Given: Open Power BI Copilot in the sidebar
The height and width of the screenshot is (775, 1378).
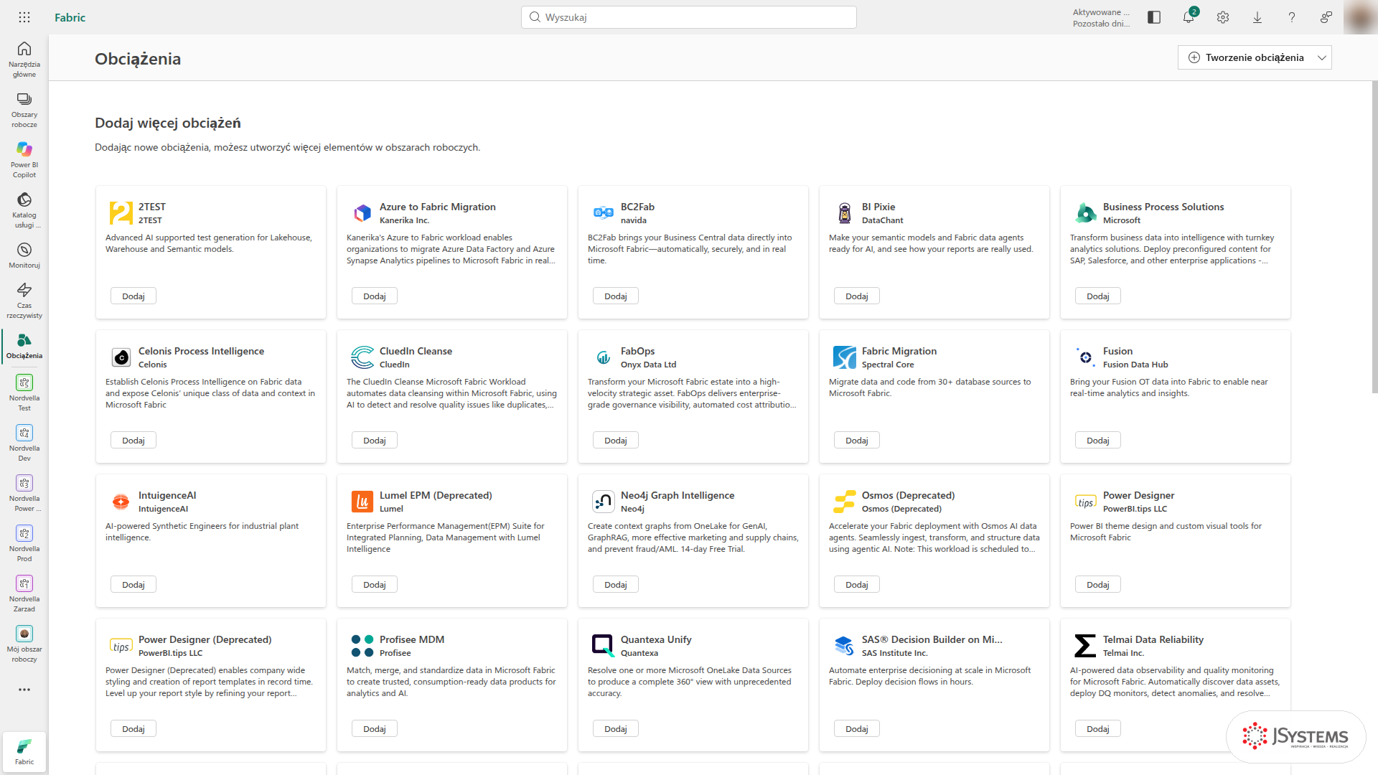Looking at the screenshot, I should [24, 159].
